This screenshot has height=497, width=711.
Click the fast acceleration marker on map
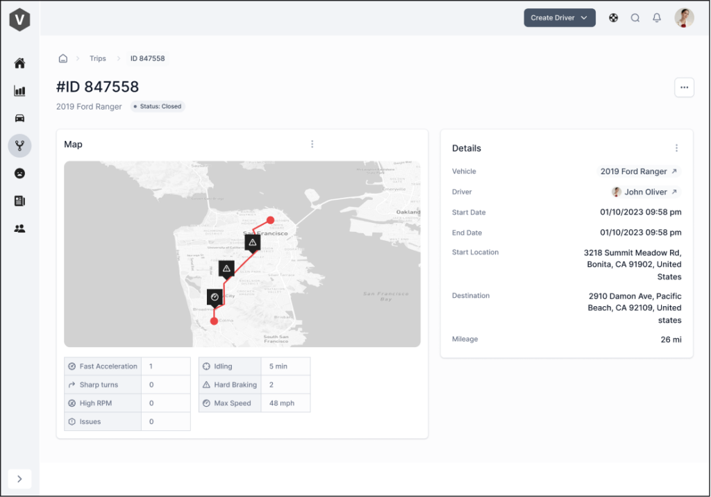click(x=215, y=297)
